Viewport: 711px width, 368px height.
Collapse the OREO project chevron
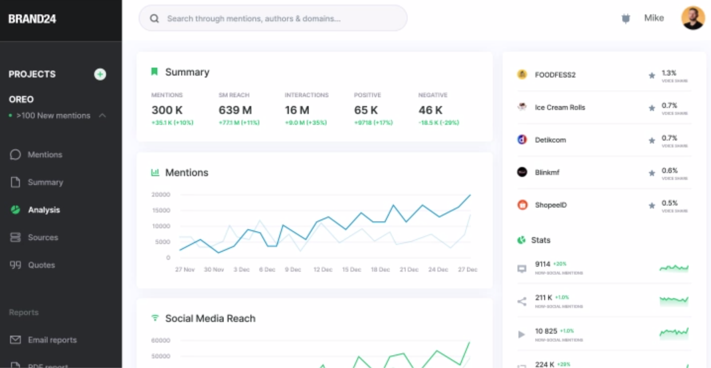click(x=102, y=115)
